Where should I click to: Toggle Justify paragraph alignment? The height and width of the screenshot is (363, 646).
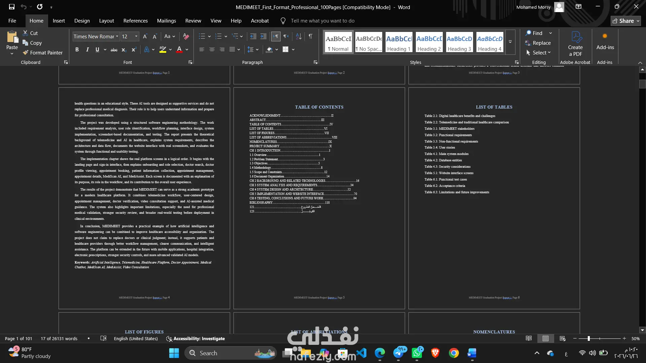[x=232, y=49]
